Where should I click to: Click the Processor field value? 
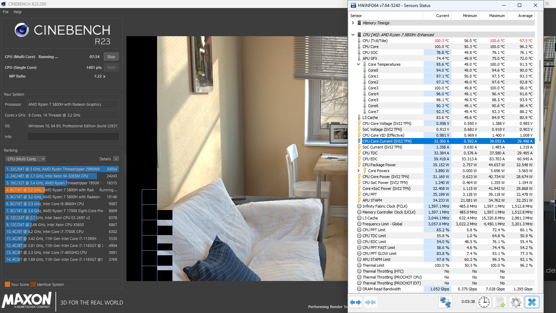tap(73, 104)
